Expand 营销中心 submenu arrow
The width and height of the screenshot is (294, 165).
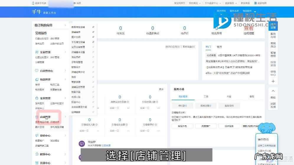point(66,135)
